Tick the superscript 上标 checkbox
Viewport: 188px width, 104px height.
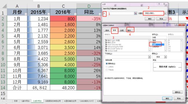pyautogui.click(x=107, y=67)
